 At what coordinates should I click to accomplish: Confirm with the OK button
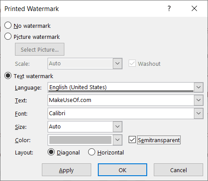click(x=123, y=170)
